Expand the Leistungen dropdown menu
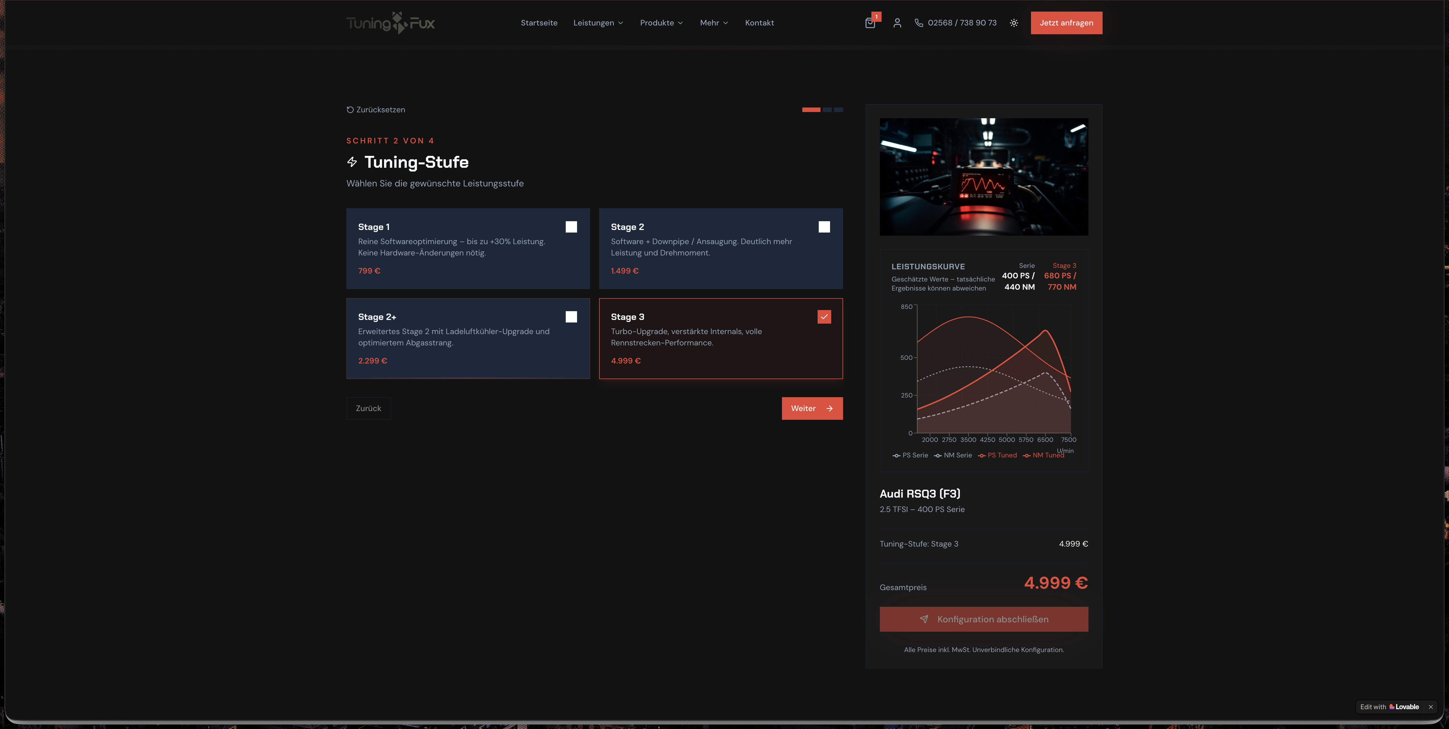The width and height of the screenshot is (1449, 729). click(598, 23)
